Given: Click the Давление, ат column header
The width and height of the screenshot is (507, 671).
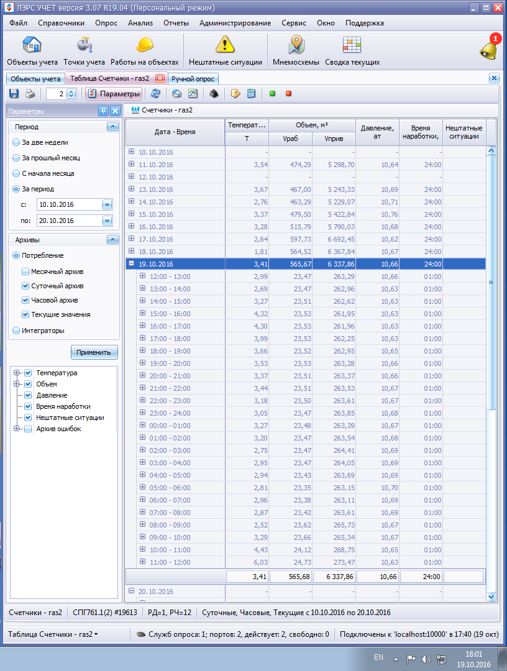Looking at the screenshot, I should (x=377, y=132).
